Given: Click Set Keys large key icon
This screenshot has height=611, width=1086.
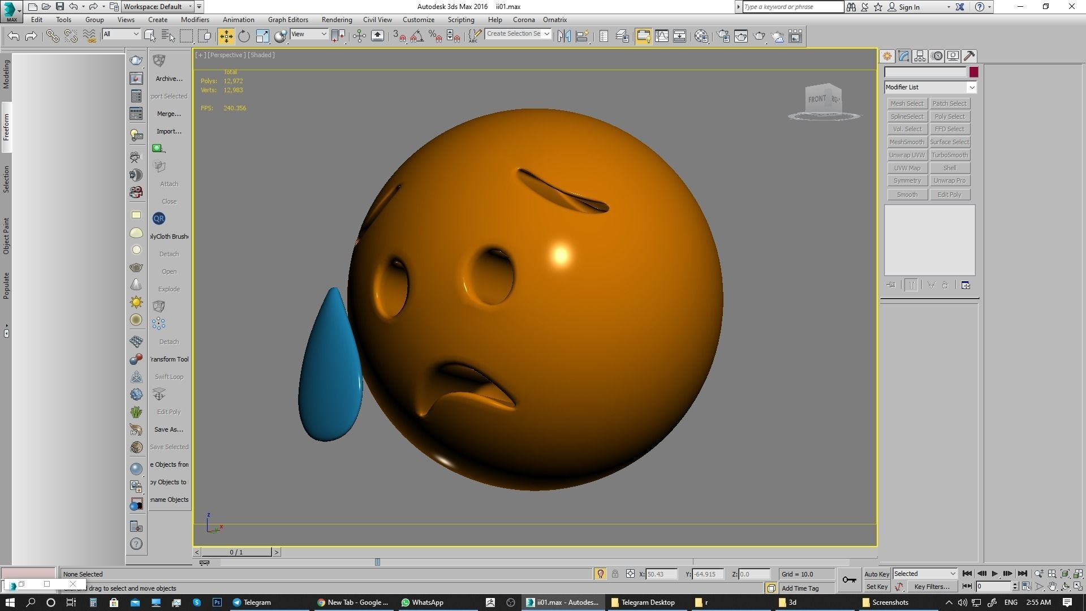Looking at the screenshot, I should [849, 580].
